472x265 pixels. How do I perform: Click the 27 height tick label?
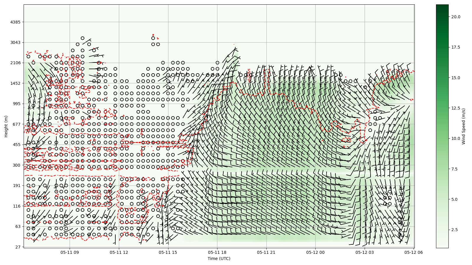18,247
